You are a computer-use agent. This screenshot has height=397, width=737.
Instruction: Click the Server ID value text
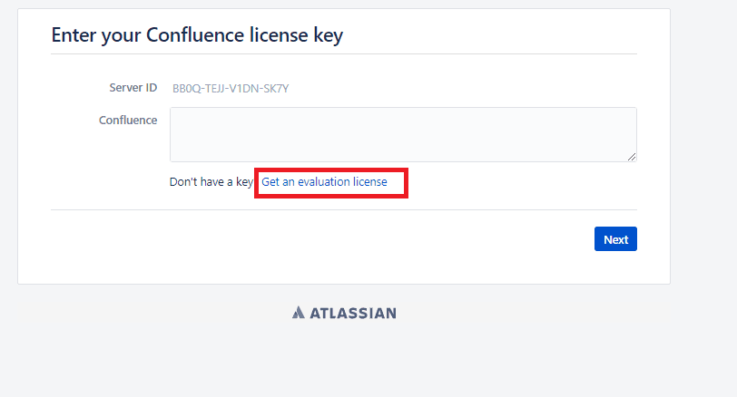pos(231,88)
